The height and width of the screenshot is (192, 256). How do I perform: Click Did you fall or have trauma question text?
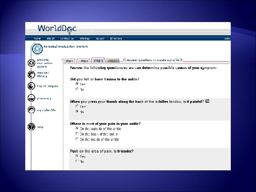point(105,79)
